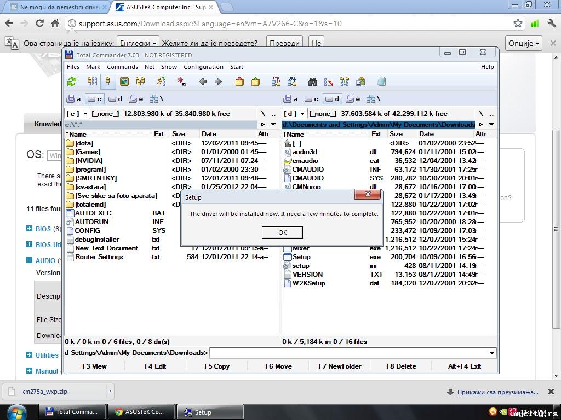This screenshot has height=420, width=561.
Task: Select drive d in left panel drive bar
Action: tap(115, 99)
